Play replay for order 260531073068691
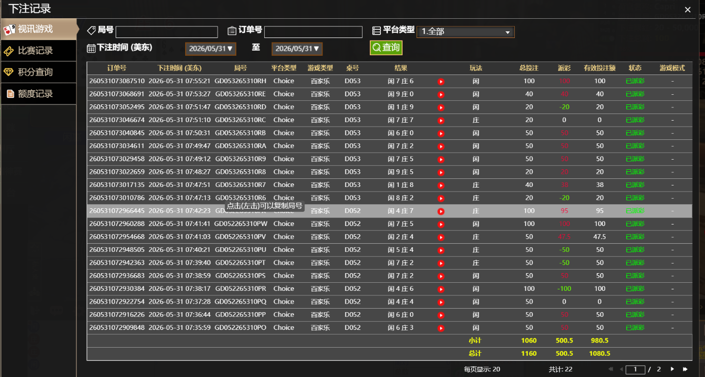The image size is (705, 377). pos(441,95)
